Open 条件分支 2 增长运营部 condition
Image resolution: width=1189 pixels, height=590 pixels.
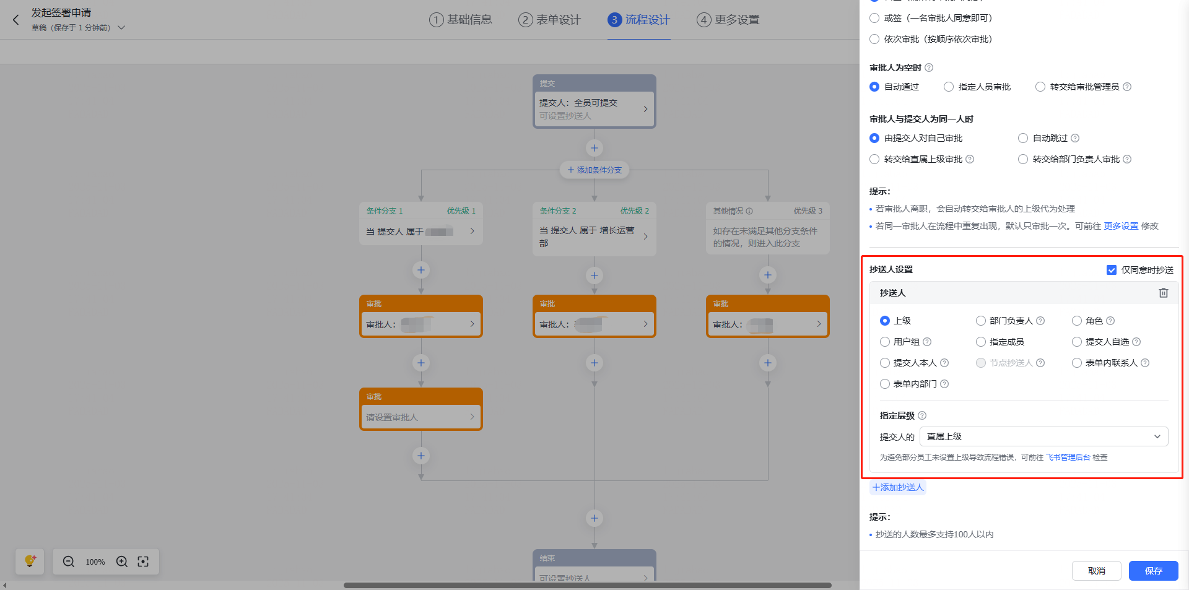click(x=594, y=236)
